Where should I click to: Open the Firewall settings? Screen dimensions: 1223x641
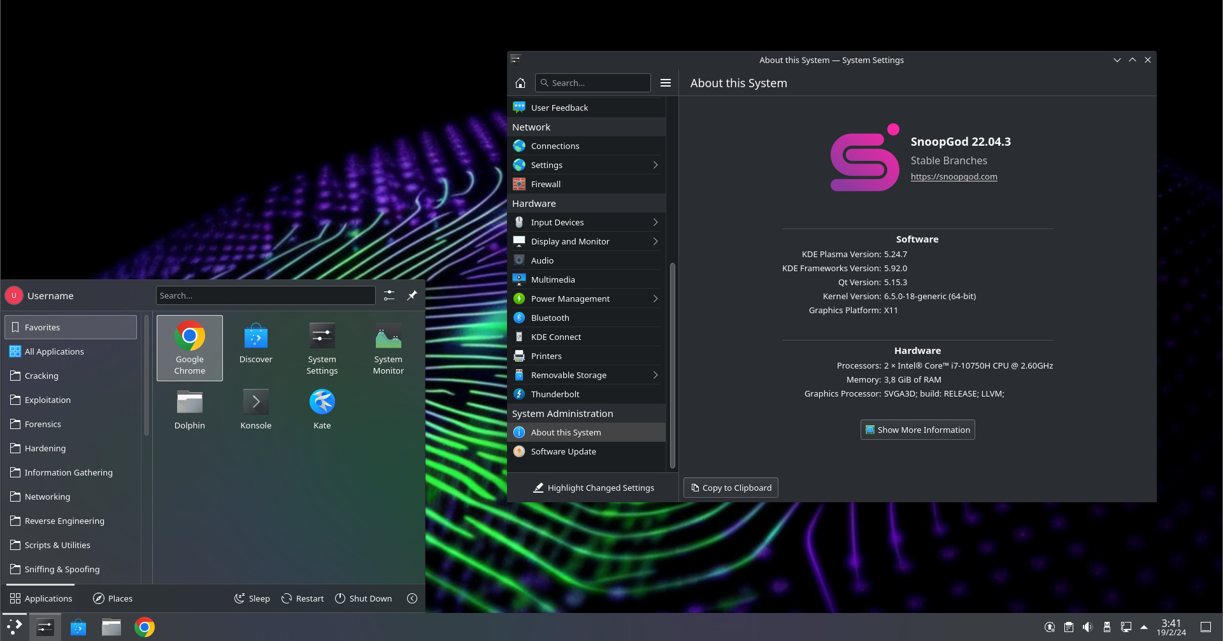586,184
